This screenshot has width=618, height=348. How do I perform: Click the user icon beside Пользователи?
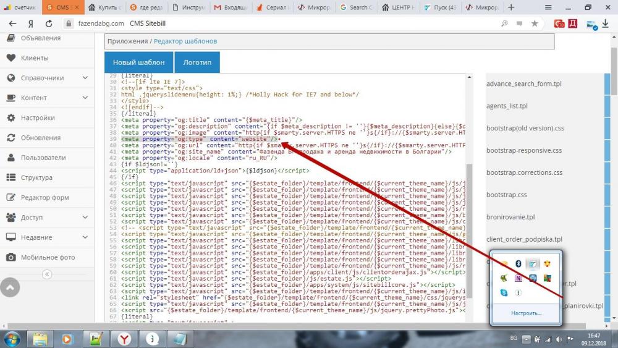(x=11, y=158)
